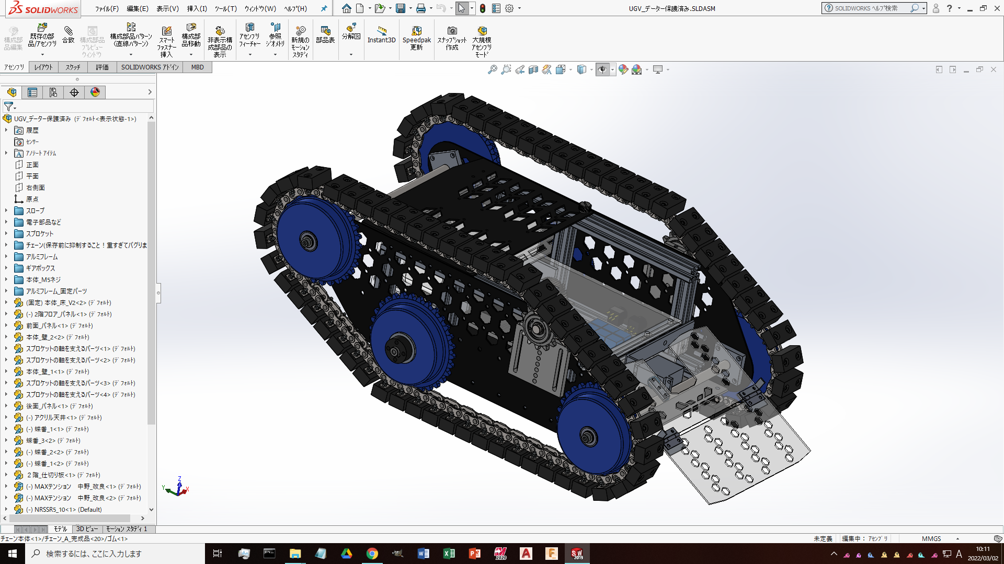Expand the 履歴 tree item
1004x564 pixels.
pyautogui.click(x=6, y=130)
